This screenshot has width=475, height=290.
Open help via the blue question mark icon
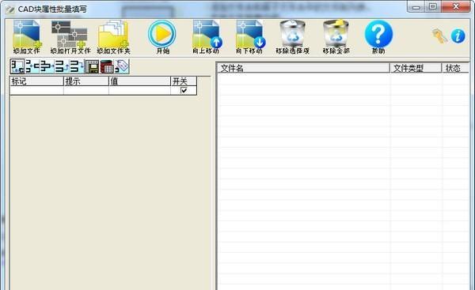point(378,33)
